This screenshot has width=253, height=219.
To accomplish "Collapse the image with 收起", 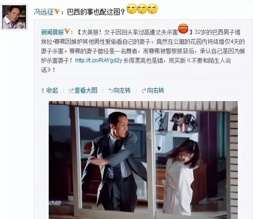I will (52, 91).
